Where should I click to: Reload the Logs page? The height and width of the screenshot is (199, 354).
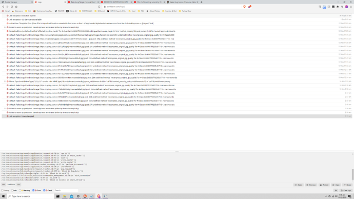12,7
